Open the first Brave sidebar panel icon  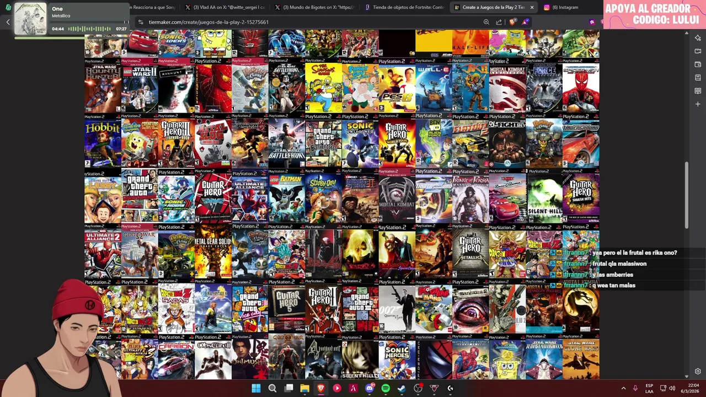pos(698,38)
